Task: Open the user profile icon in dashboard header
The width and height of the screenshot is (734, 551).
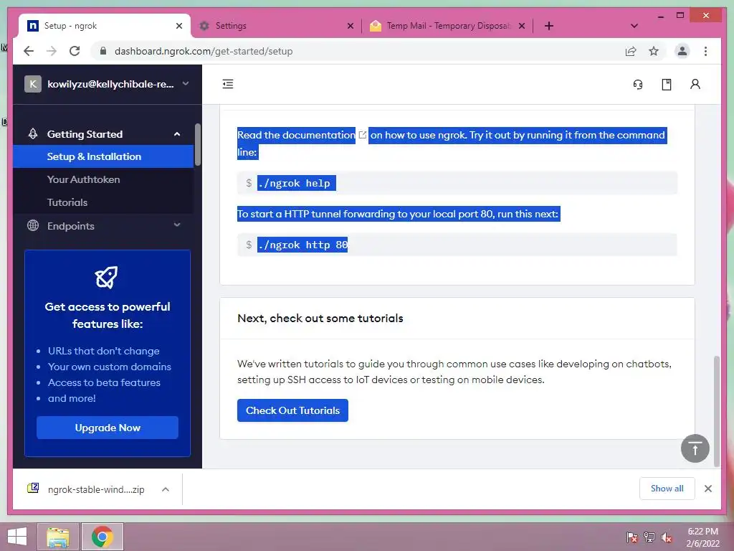Action: click(695, 85)
